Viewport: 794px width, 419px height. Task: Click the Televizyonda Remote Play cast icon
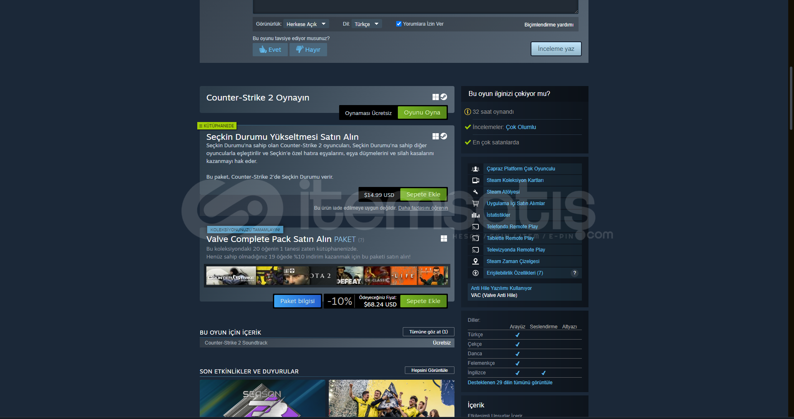tap(476, 250)
